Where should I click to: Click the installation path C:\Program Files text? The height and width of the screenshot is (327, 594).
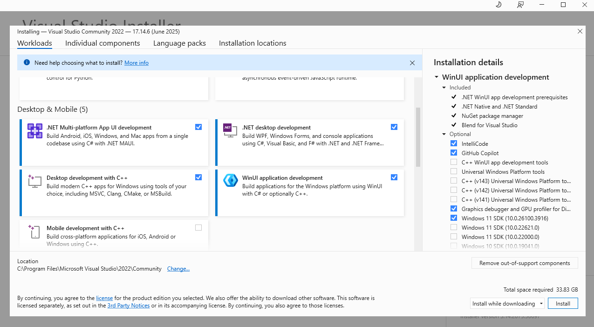coord(89,269)
